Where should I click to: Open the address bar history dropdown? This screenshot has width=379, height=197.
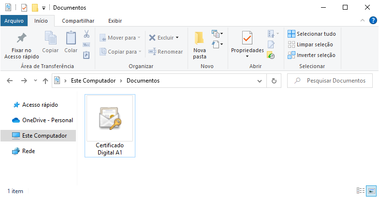(x=259, y=81)
